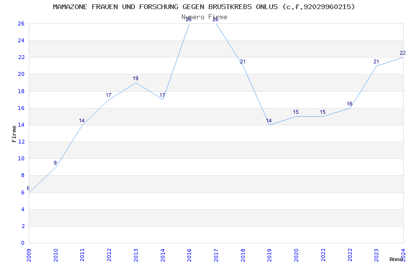Click the 'Numero Firme' subtitle

(x=204, y=17)
